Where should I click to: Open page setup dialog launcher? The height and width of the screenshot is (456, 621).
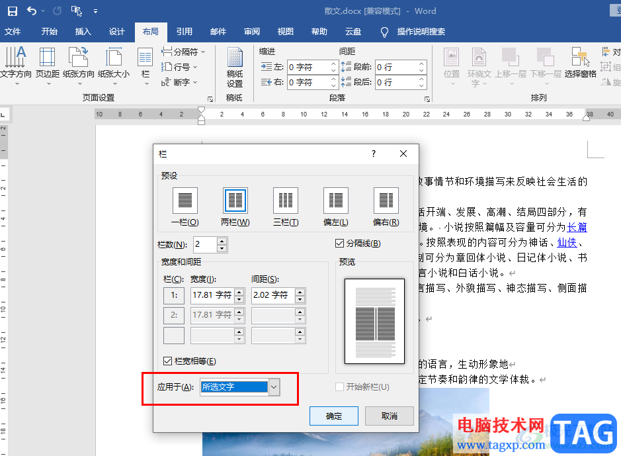pyautogui.click(x=210, y=99)
